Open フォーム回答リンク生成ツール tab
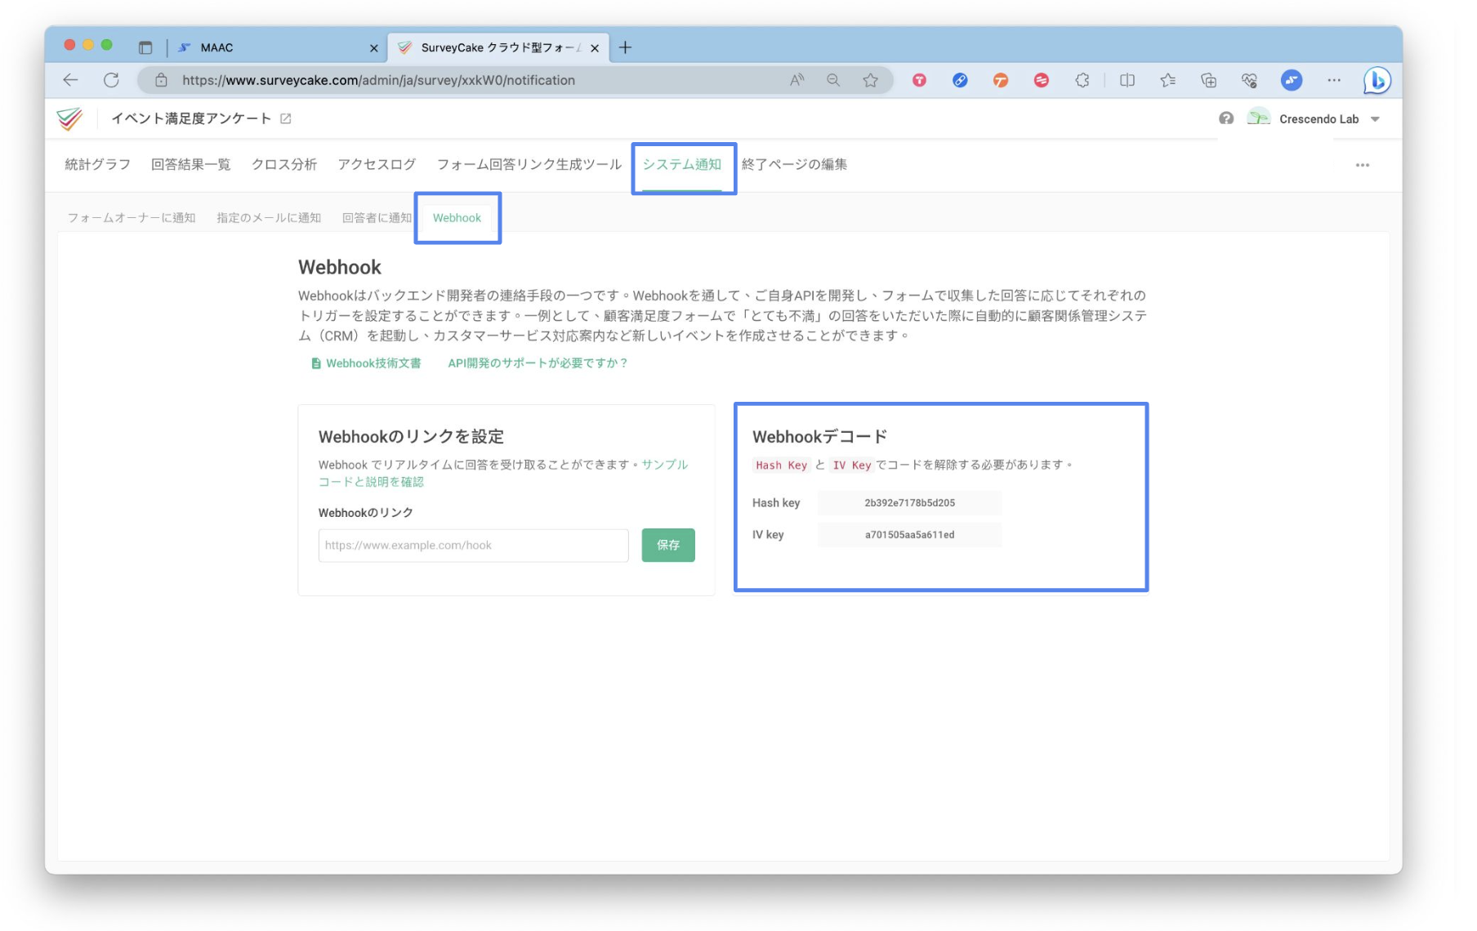Image resolution: width=1477 pixels, height=931 pixels. point(529,164)
